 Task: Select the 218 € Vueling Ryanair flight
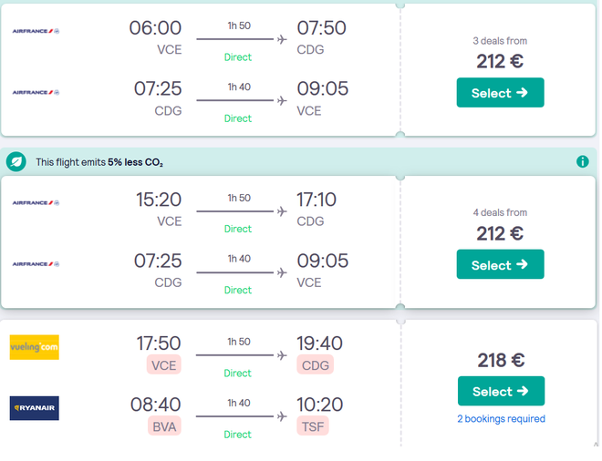[501, 391]
